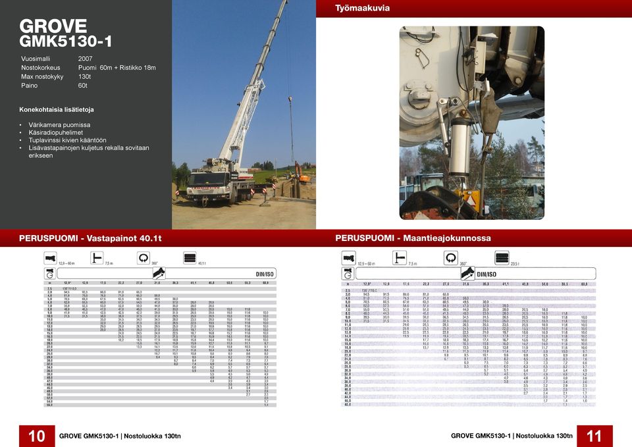Click the 'Tuplavinssi kivien kääntöön' bullet
Viewport: 632px width, 447px height.
point(67,140)
